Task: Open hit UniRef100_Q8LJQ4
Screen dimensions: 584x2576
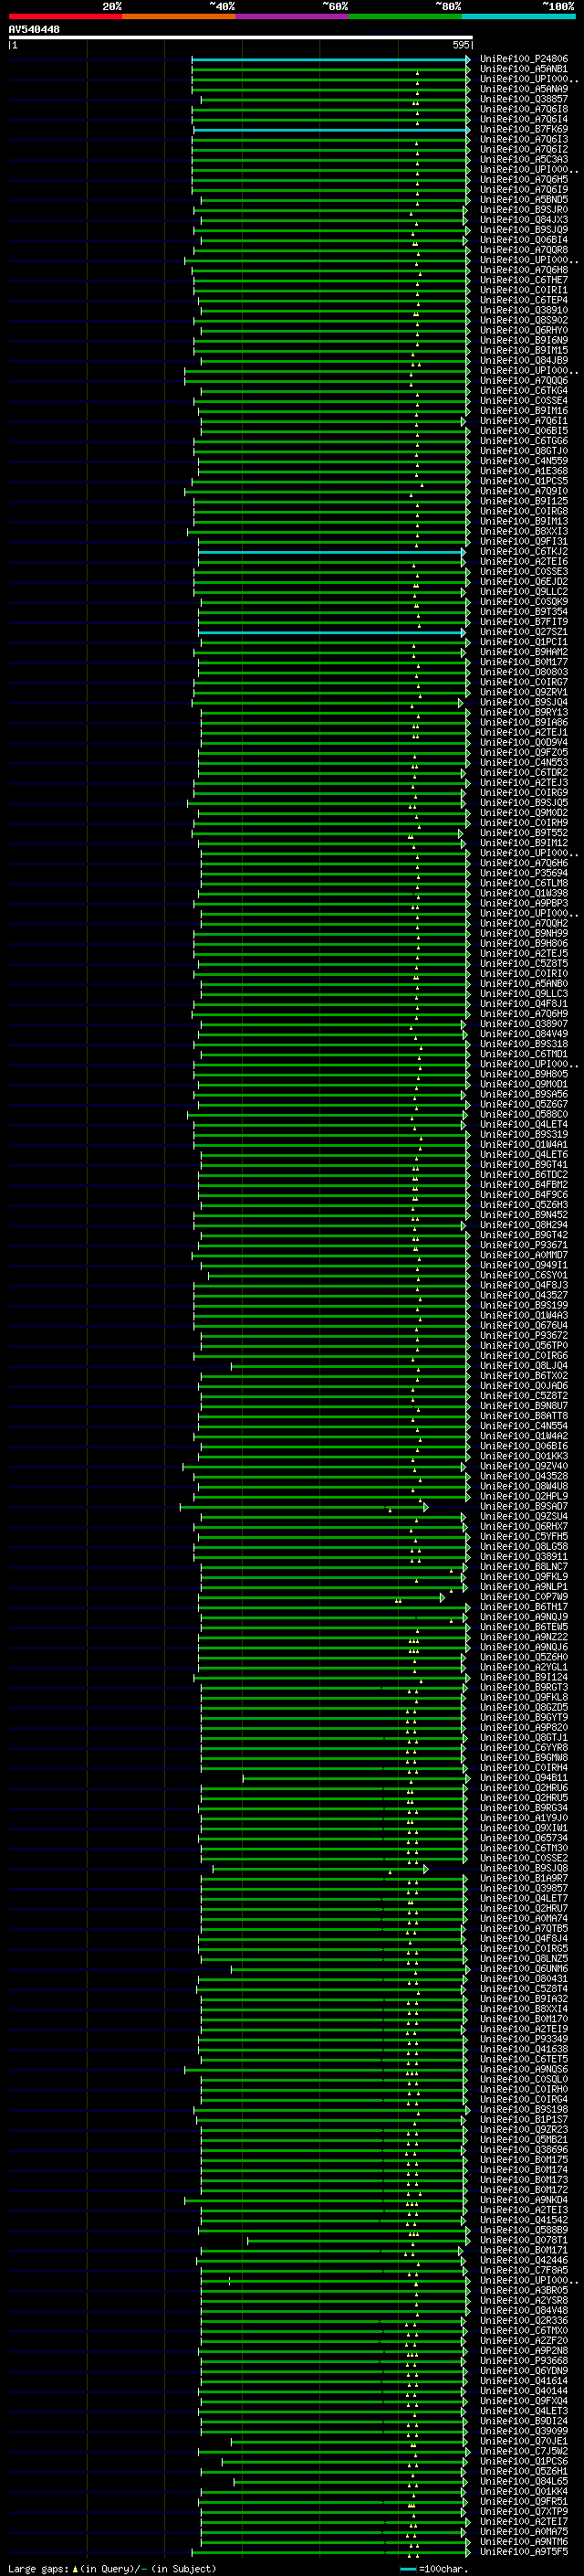Action: (523, 1365)
